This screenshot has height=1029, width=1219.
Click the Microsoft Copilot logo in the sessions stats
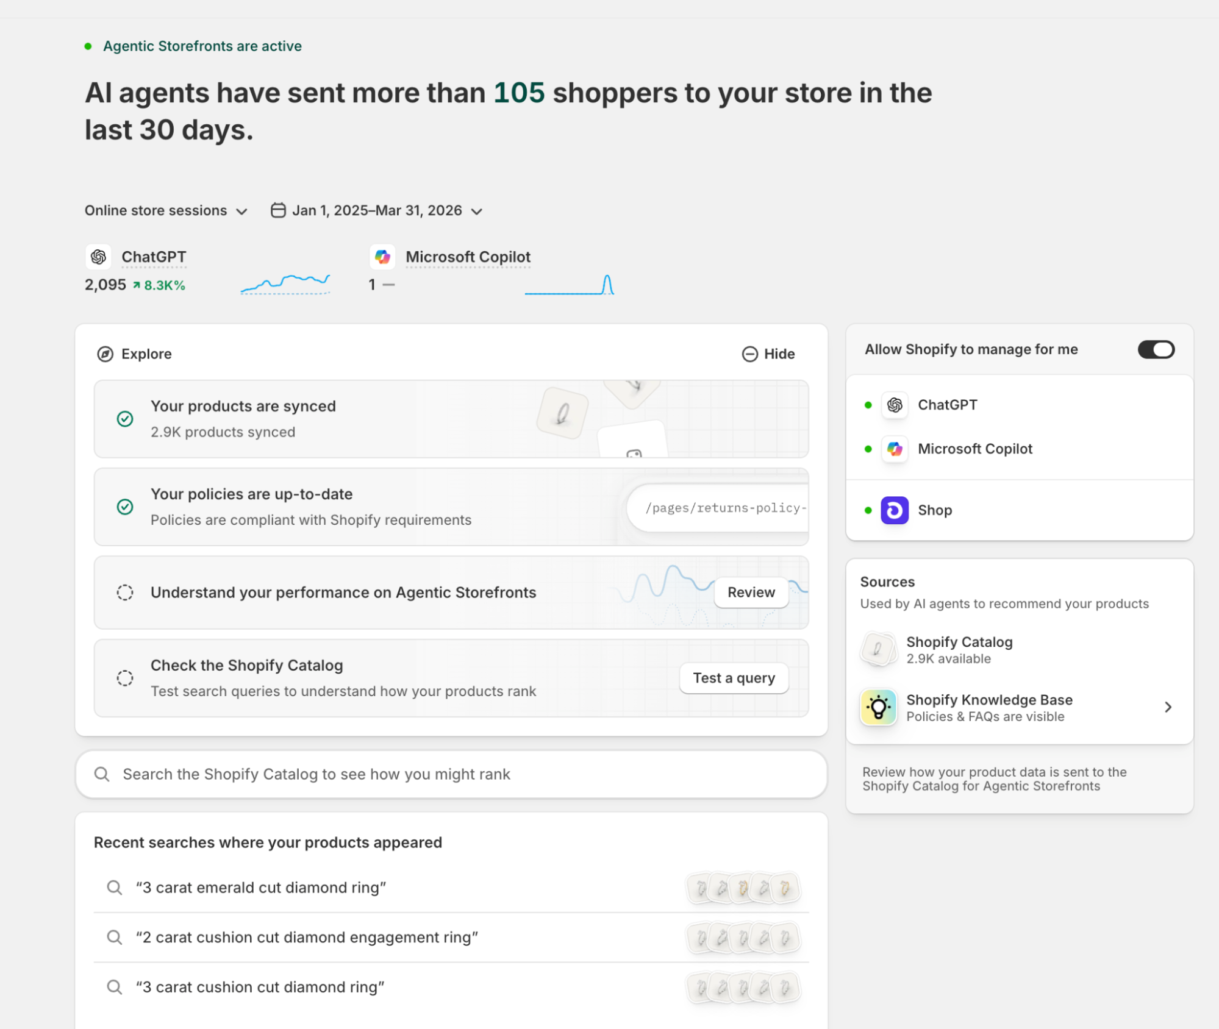[x=382, y=257]
